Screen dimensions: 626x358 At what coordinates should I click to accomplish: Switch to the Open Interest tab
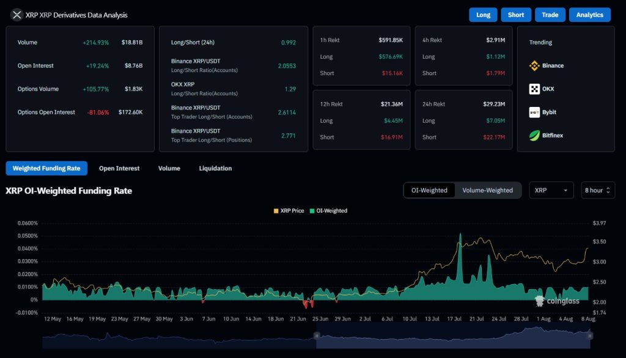pyautogui.click(x=119, y=169)
